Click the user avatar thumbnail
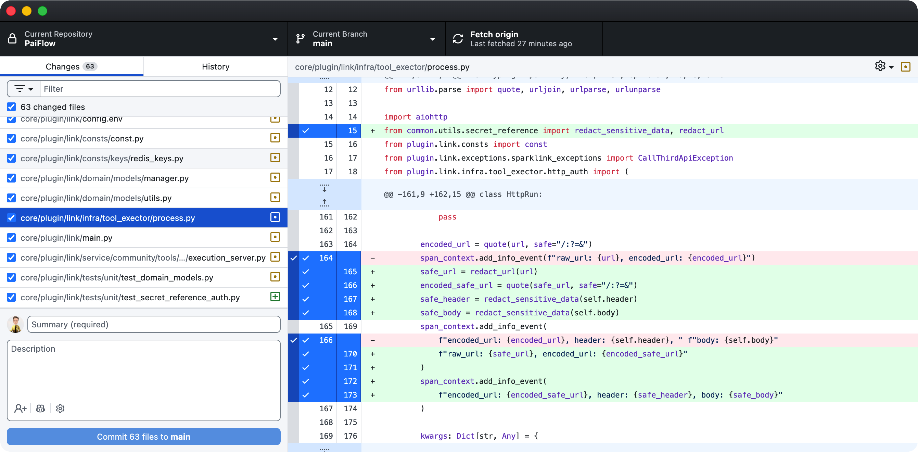This screenshot has width=918, height=452. click(15, 324)
